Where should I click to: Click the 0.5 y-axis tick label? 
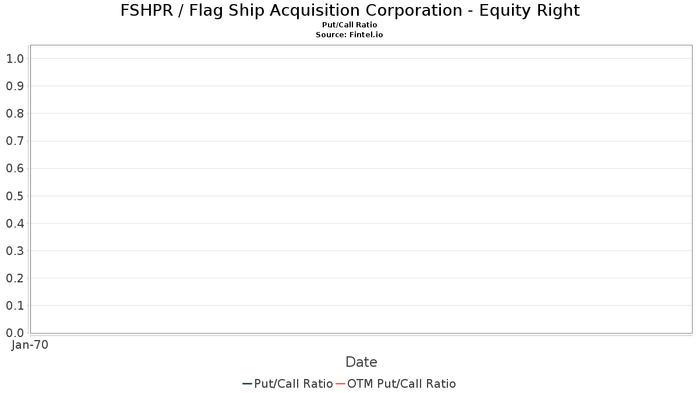pos(15,196)
